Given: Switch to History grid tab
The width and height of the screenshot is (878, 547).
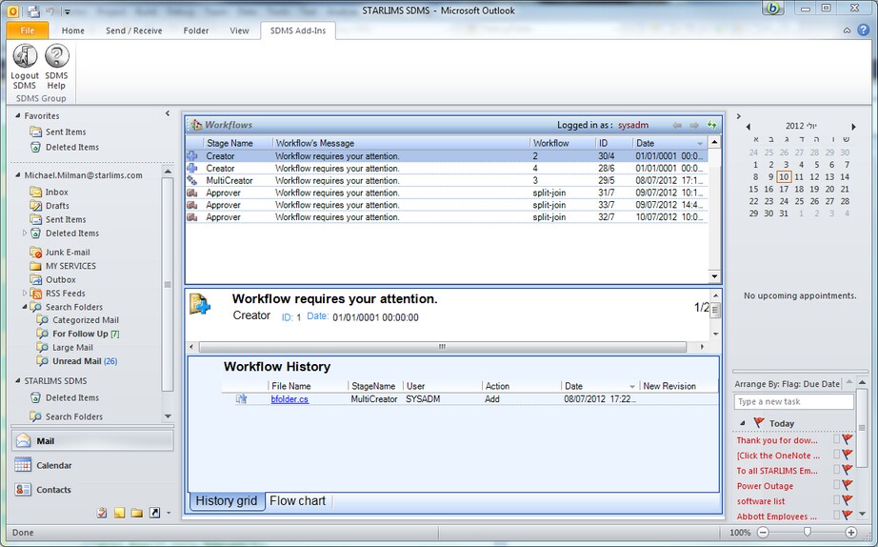Looking at the screenshot, I should [x=227, y=501].
